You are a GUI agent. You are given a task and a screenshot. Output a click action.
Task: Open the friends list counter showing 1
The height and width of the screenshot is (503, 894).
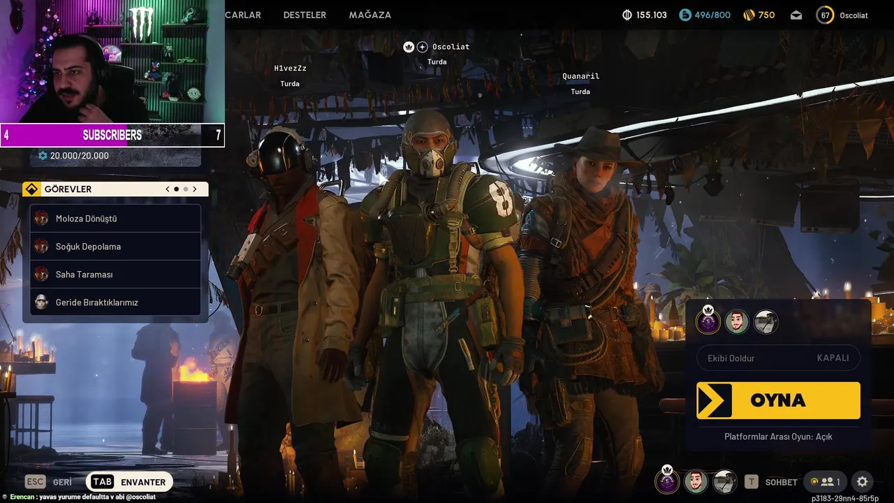[x=825, y=481]
